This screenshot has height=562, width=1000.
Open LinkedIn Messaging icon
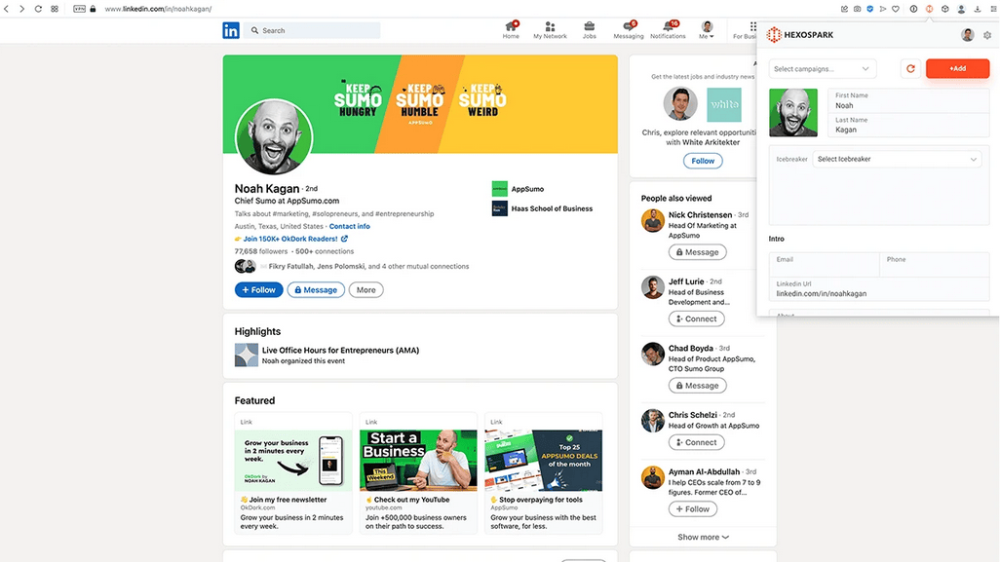click(x=627, y=26)
